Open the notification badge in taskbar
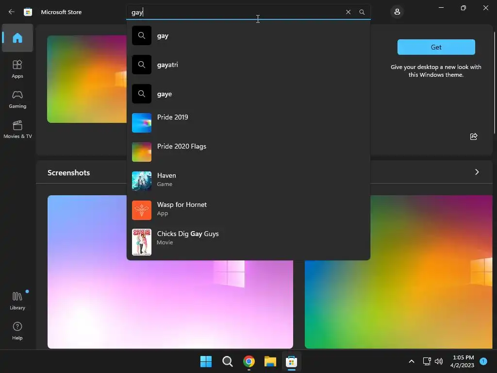497x373 pixels. click(483, 361)
